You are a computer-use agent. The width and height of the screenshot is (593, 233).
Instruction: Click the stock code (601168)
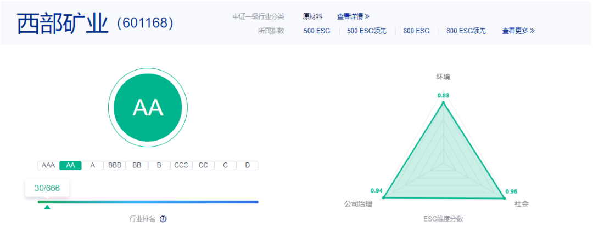click(x=145, y=24)
